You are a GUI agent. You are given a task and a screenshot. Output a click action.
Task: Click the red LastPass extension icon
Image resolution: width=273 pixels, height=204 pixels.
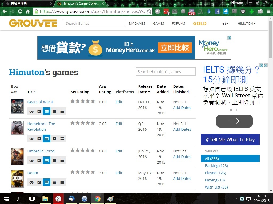click(166, 12)
